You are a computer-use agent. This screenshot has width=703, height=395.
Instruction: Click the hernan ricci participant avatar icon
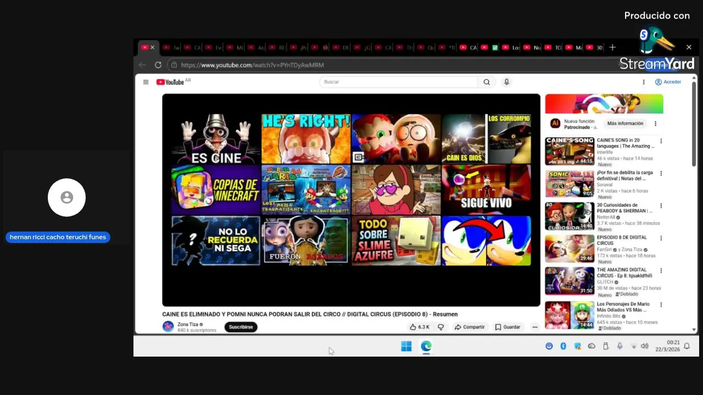coord(66,198)
